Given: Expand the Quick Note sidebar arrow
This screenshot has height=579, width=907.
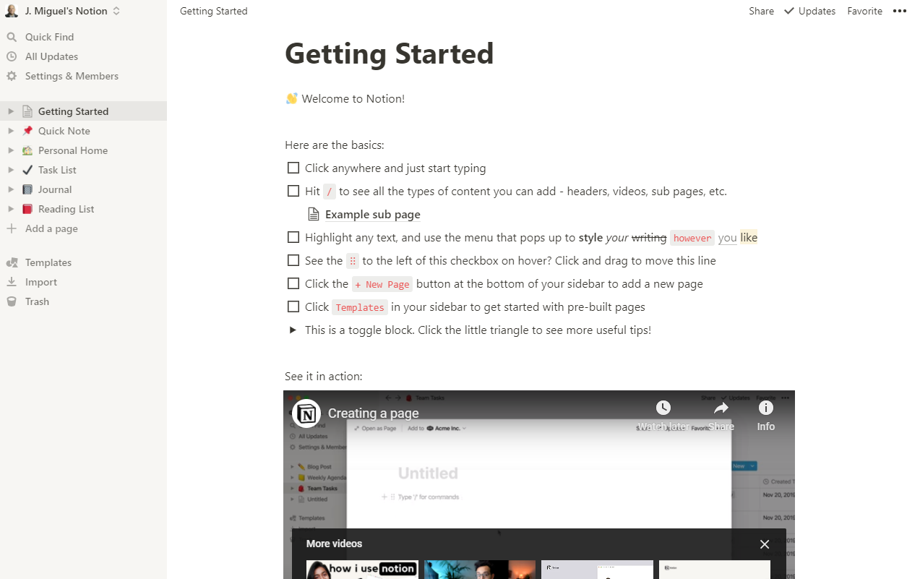Looking at the screenshot, I should coord(11,131).
